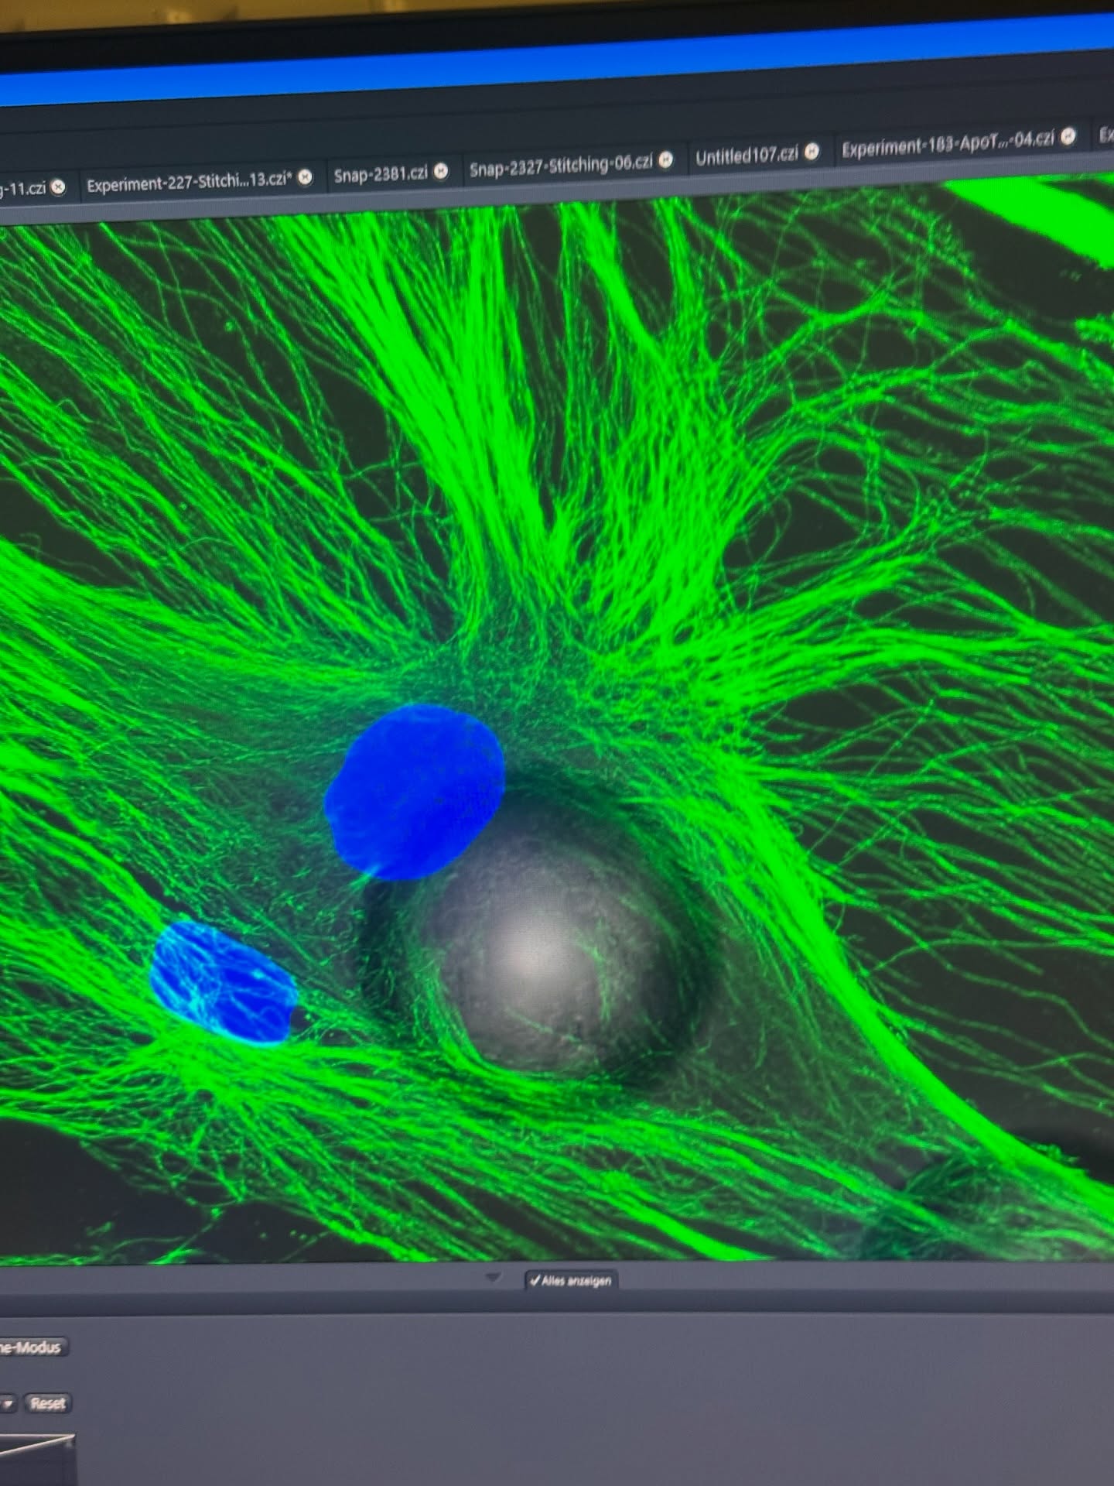
Task: Click the button ending in -Modus
Action: pos(31,1347)
